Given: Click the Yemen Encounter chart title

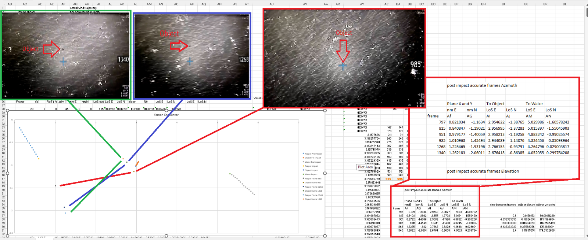Looking at the screenshot, I should [166, 115].
